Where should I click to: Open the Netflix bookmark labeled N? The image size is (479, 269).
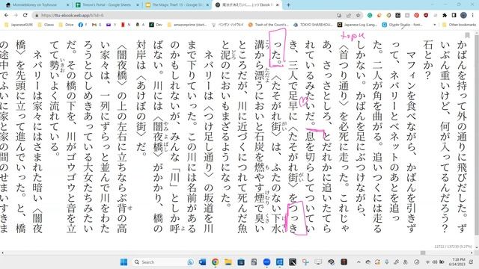click(x=126, y=25)
